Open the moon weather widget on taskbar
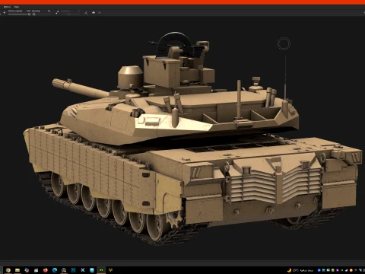365x274 pixels. [x=300, y=270]
